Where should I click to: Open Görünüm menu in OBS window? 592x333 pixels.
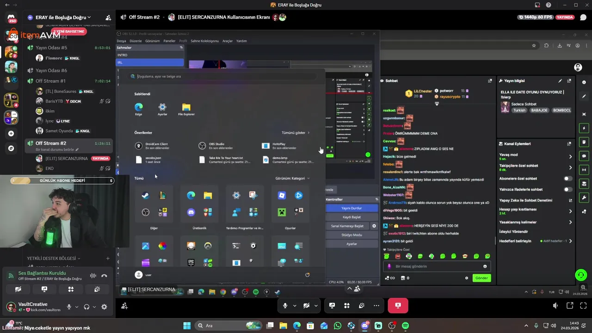click(x=152, y=41)
